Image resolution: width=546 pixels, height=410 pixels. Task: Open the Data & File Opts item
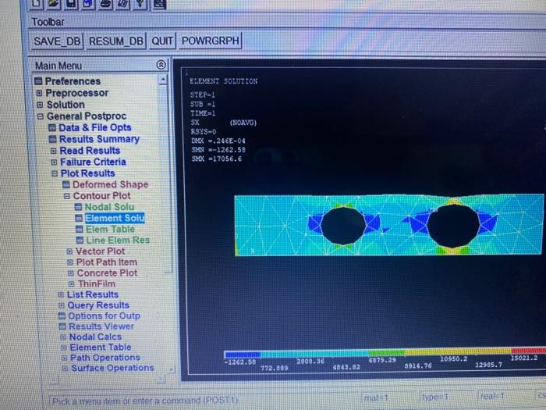tap(94, 127)
